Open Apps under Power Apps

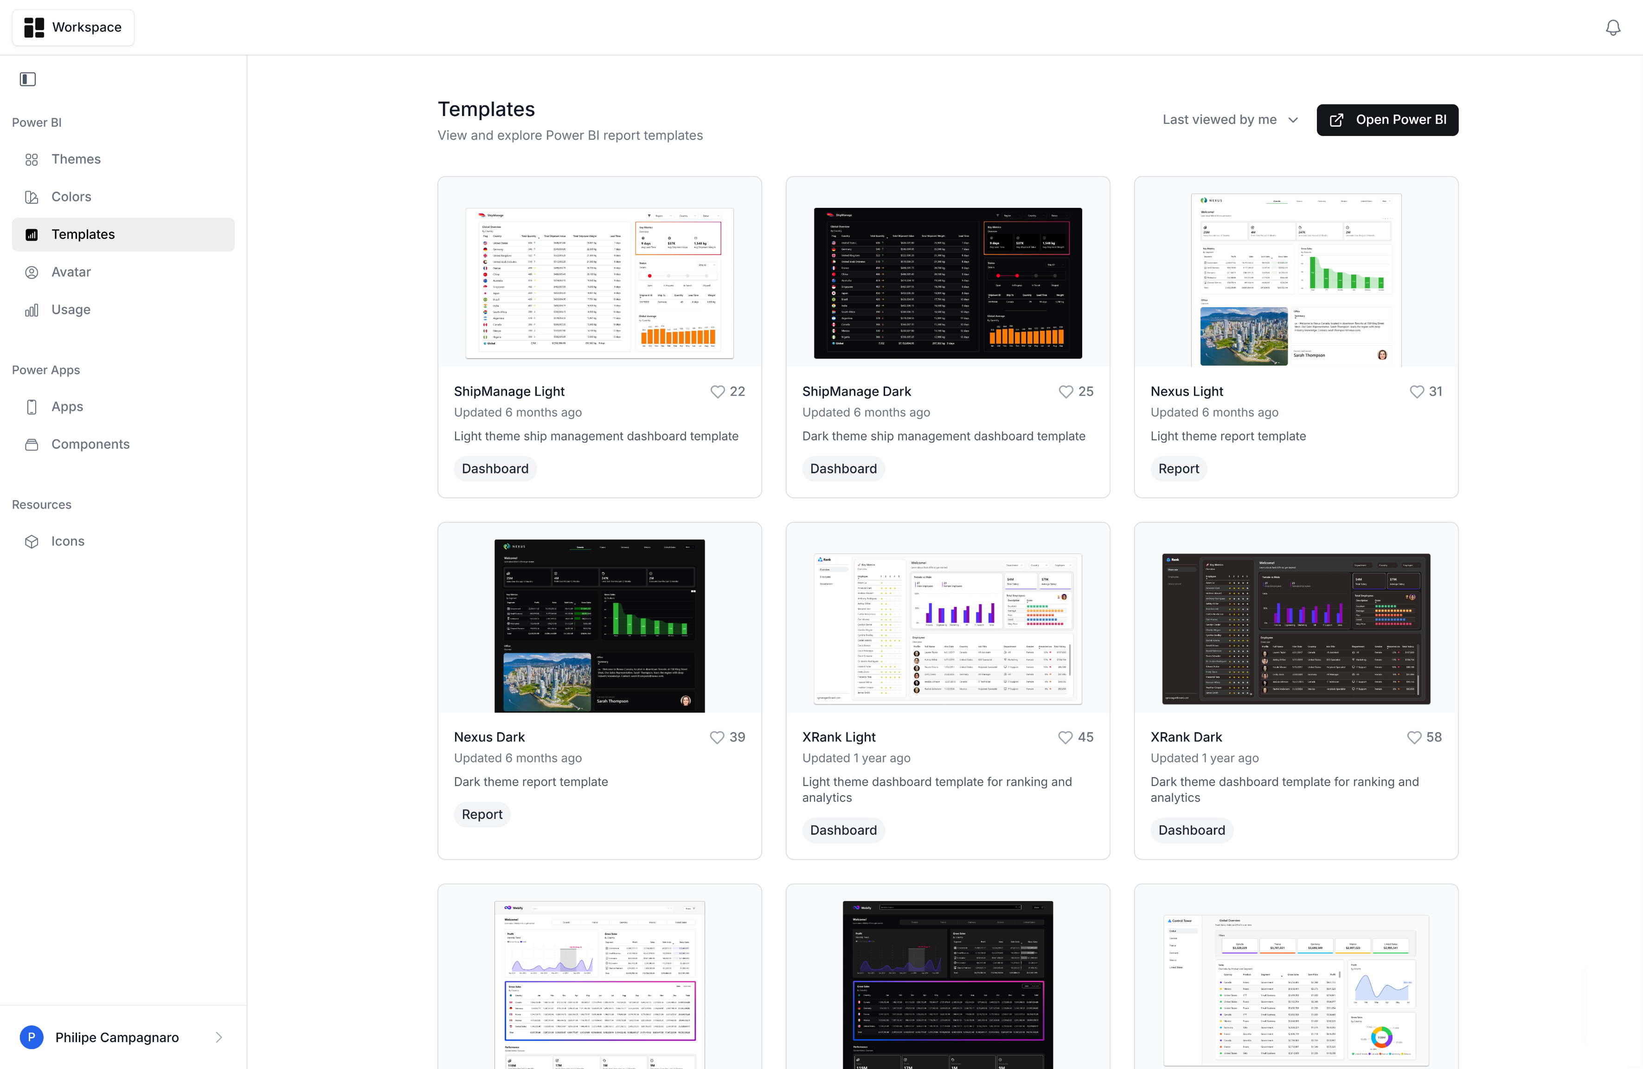(x=67, y=406)
